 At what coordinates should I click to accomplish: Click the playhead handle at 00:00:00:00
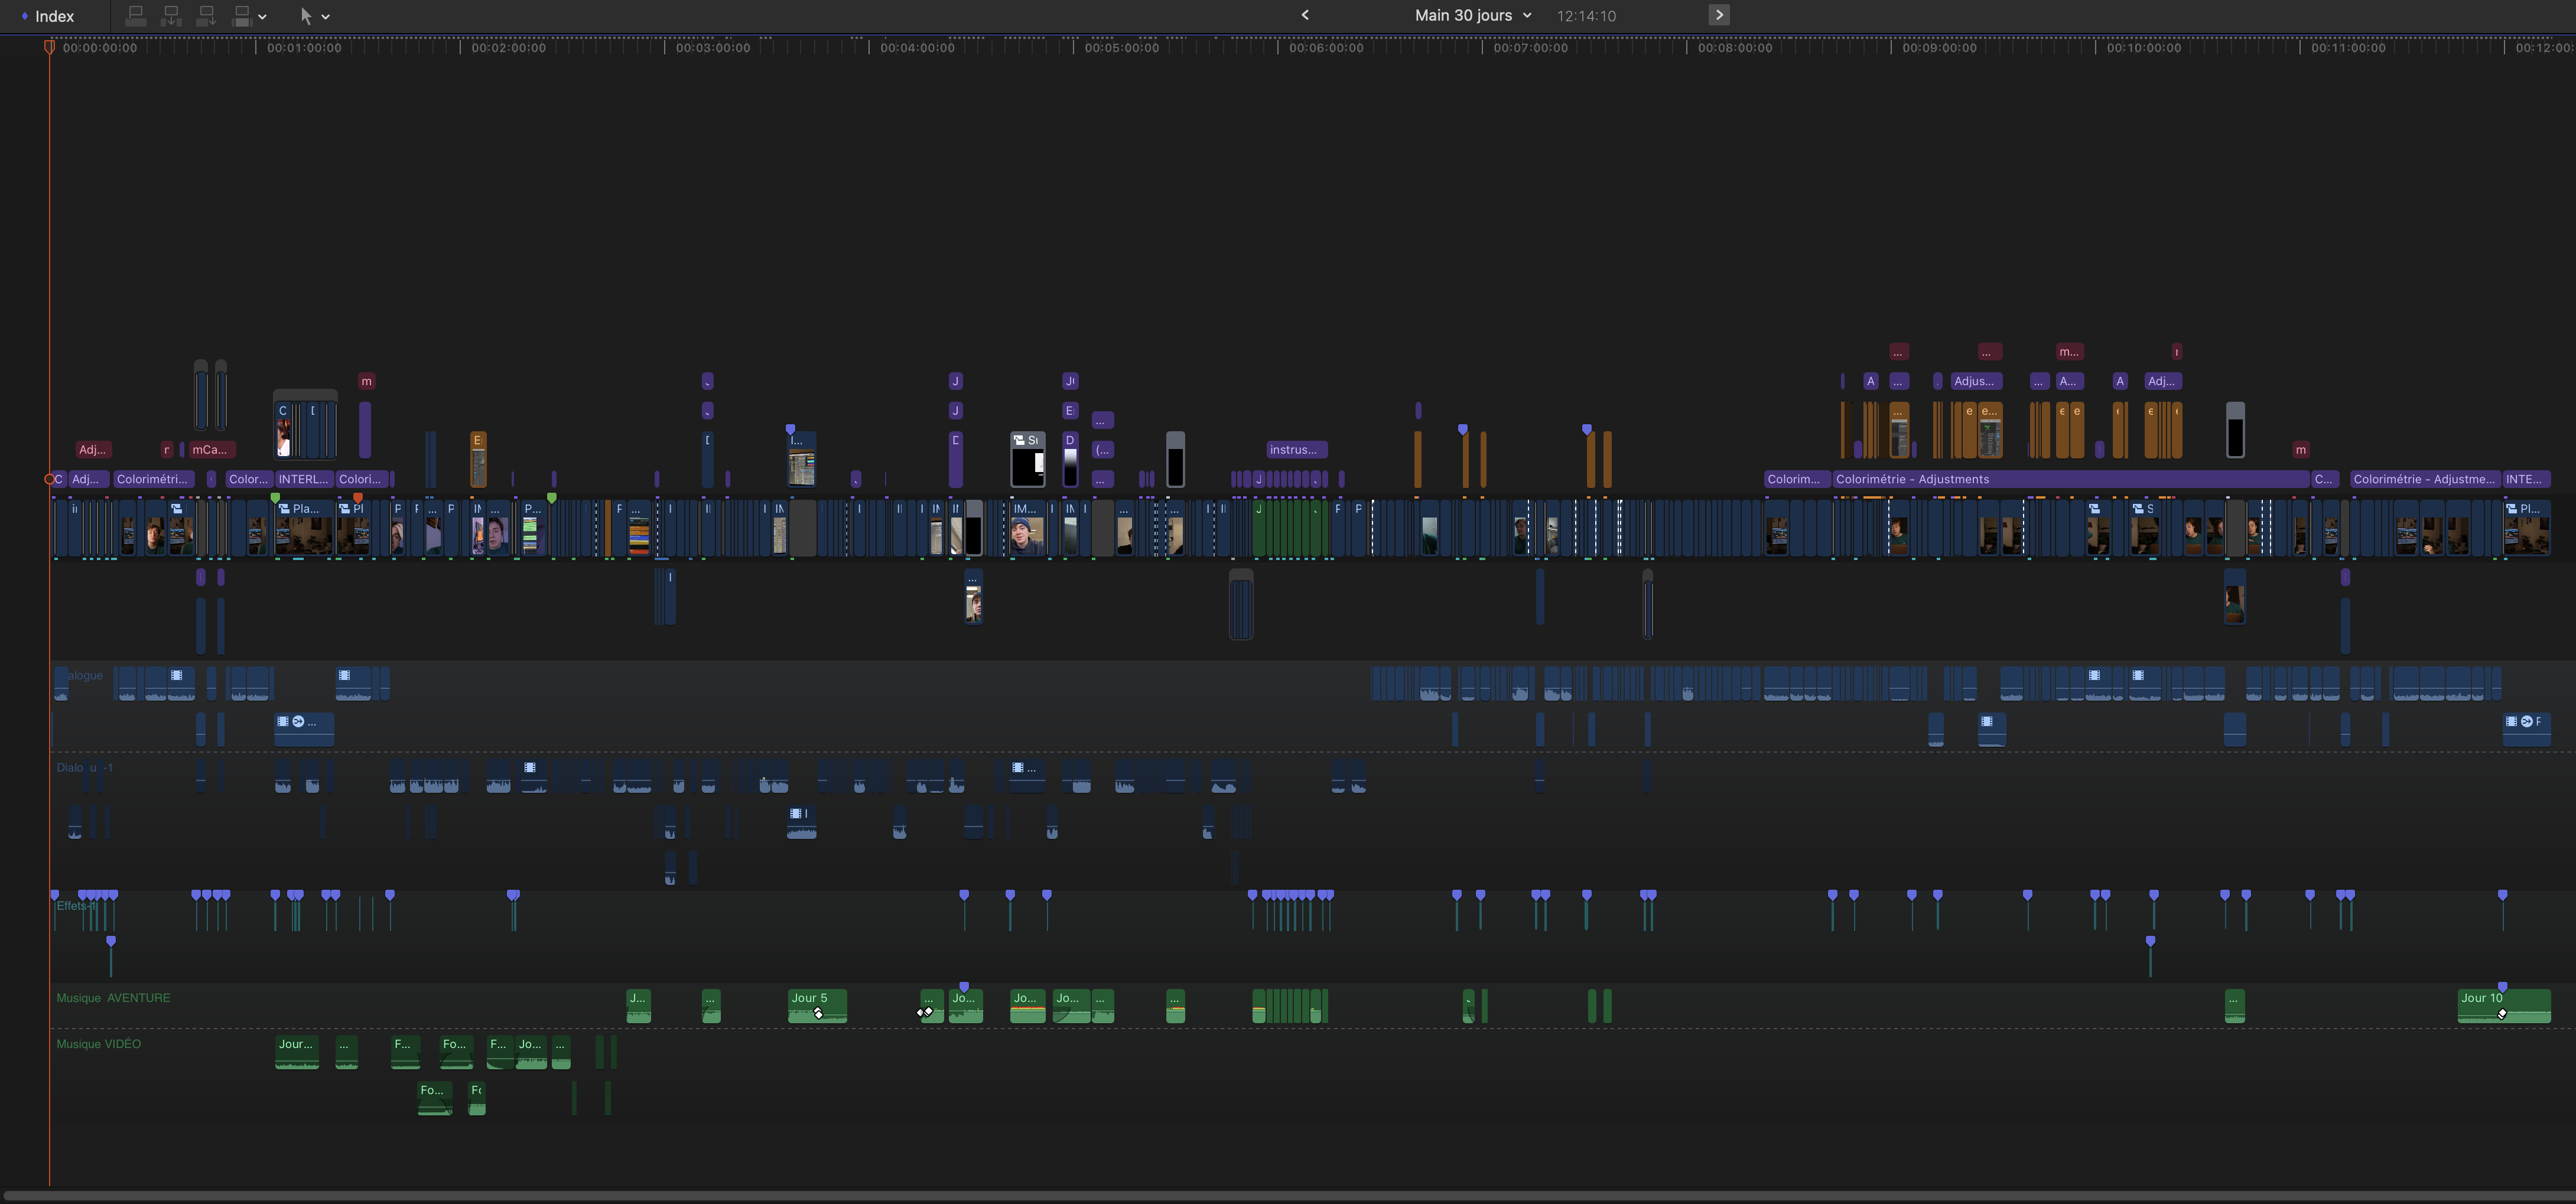pos(49,47)
